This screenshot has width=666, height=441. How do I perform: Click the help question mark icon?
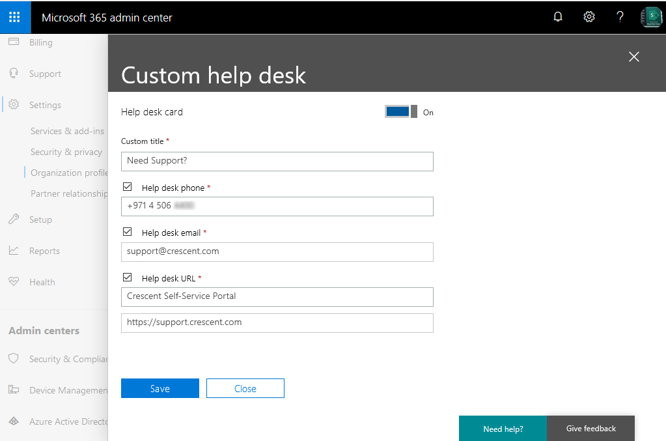coord(619,16)
